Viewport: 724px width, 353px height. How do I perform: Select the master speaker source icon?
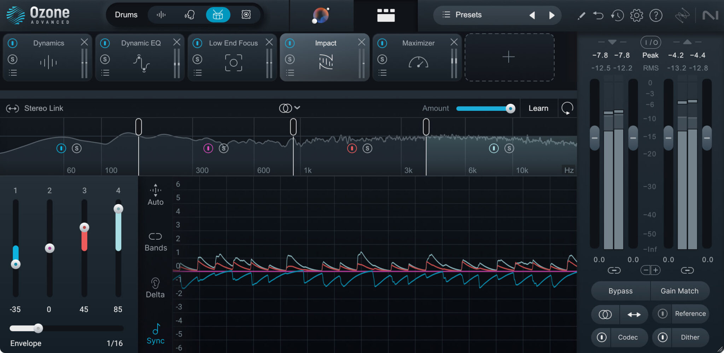click(246, 14)
